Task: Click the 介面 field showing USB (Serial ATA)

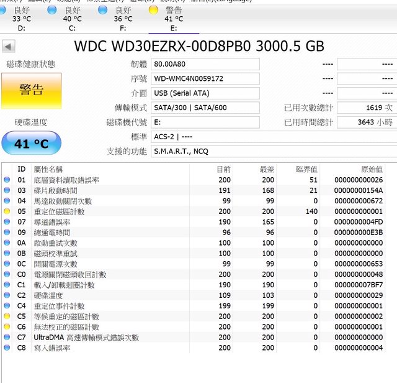Action: point(205,93)
